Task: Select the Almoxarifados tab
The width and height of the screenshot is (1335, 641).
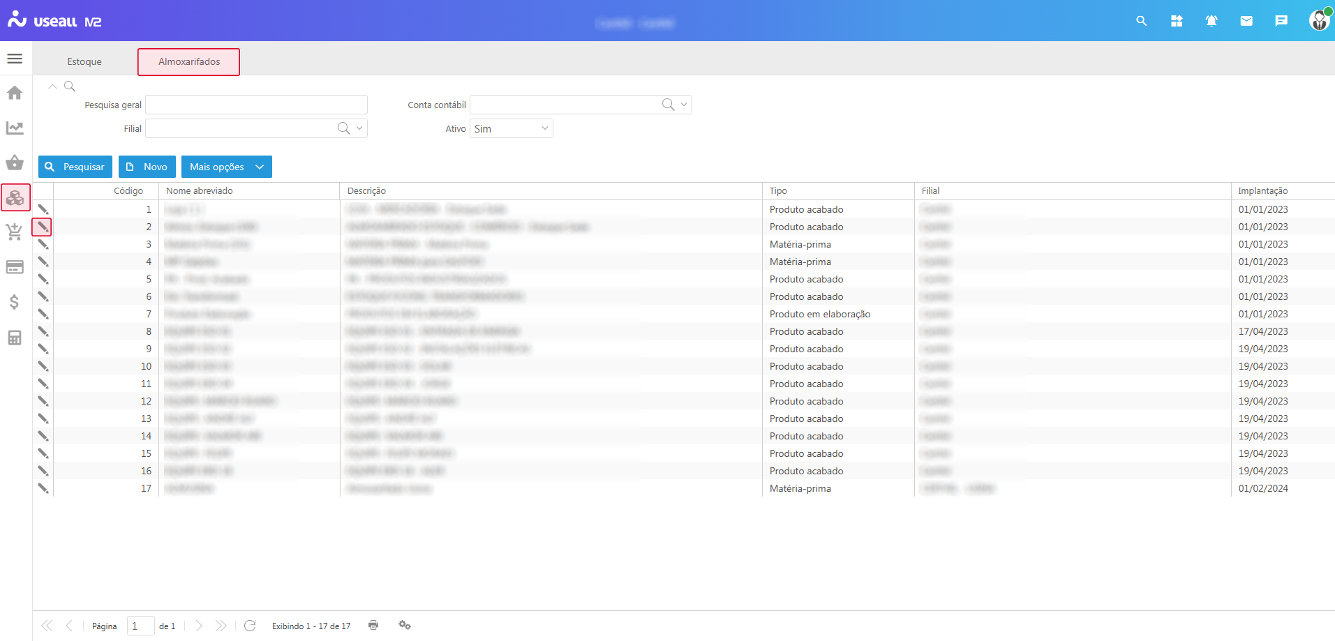Action: coord(188,61)
